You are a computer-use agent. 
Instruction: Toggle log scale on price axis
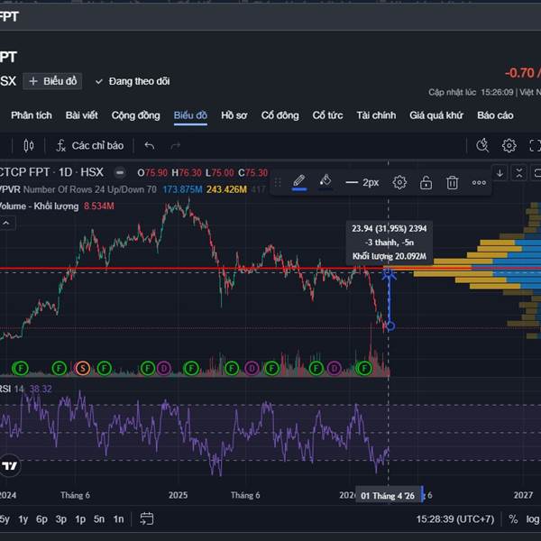pos(533,519)
